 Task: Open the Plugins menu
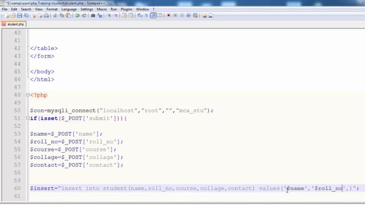127,9
